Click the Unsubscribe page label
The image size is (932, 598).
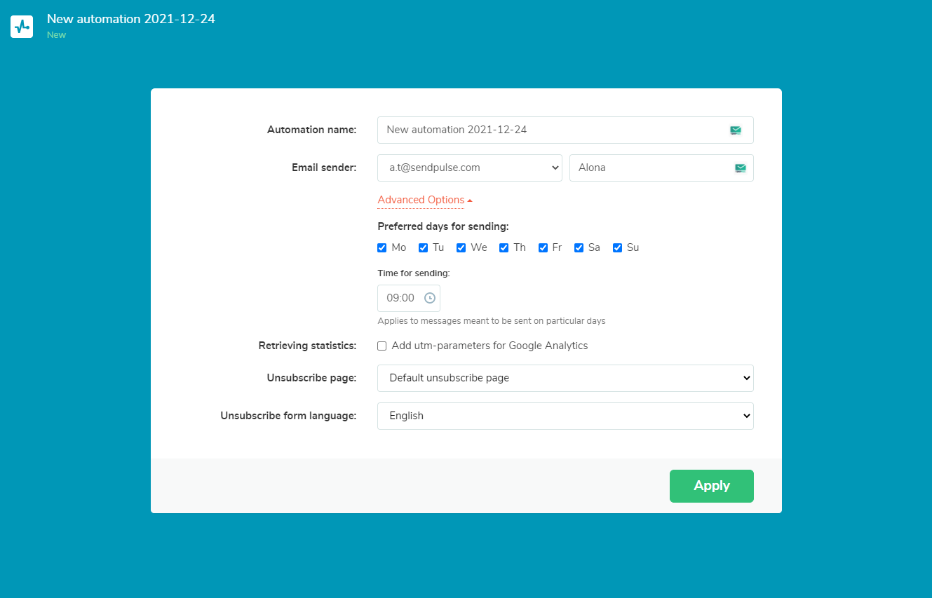312,378
